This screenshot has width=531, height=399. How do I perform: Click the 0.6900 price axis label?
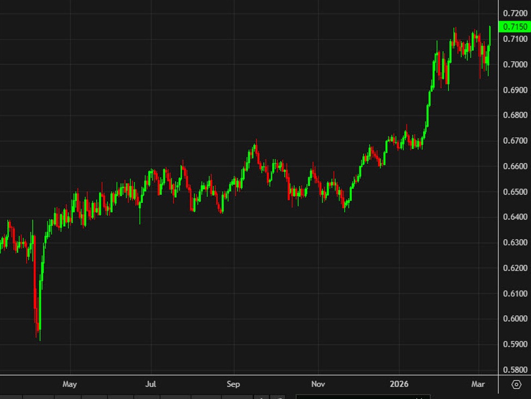514,90
